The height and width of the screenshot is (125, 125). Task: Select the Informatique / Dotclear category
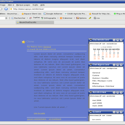[x=103, y=86]
